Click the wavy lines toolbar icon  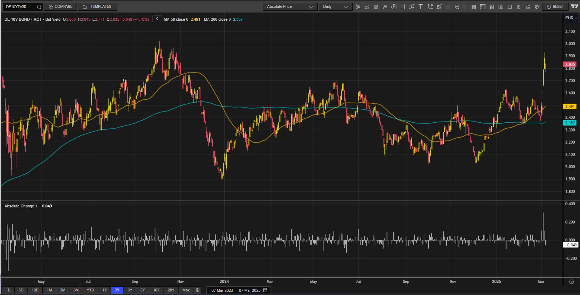pyautogui.click(x=385, y=7)
